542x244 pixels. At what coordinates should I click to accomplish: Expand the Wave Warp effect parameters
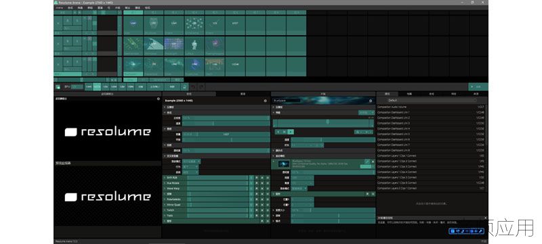point(165,189)
